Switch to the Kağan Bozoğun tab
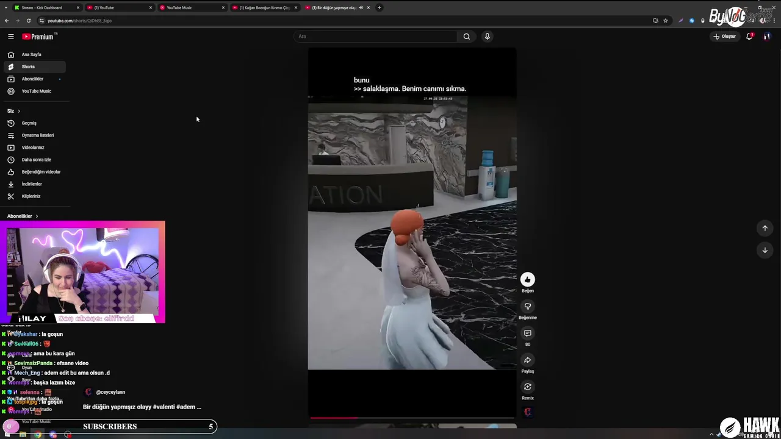The width and height of the screenshot is (781, 439). pyautogui.click(x=264, y=8)
